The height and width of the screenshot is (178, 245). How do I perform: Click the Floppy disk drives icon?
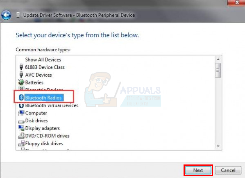tap(21, 143)
